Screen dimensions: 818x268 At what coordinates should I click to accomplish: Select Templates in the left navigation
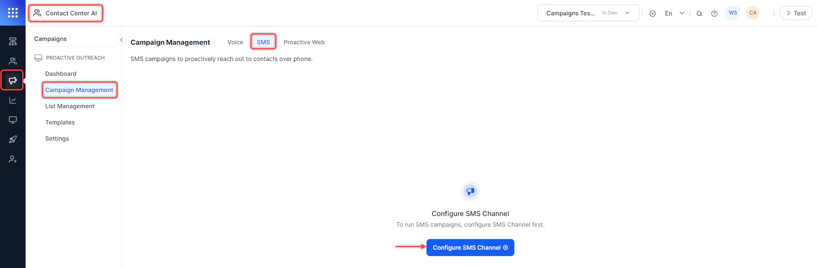point(60,122)
